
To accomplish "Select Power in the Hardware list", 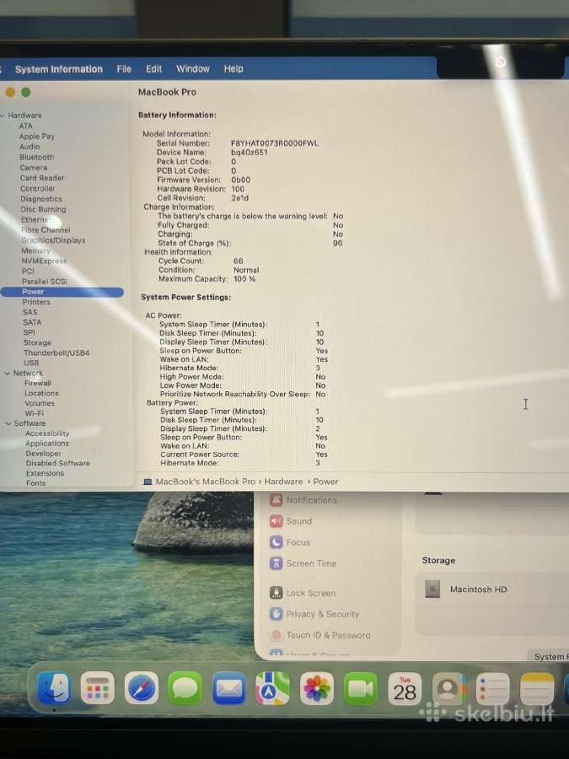I will 62,292.
